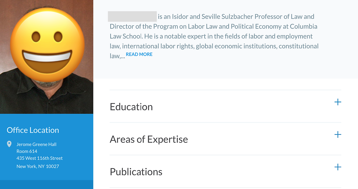
Task: Click the grayed-out name box in the bio
Action: tap(132, 17)
